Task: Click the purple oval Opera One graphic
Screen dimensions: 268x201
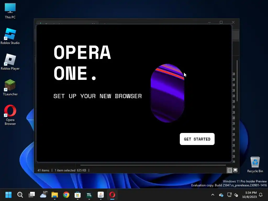Action: 167,93
